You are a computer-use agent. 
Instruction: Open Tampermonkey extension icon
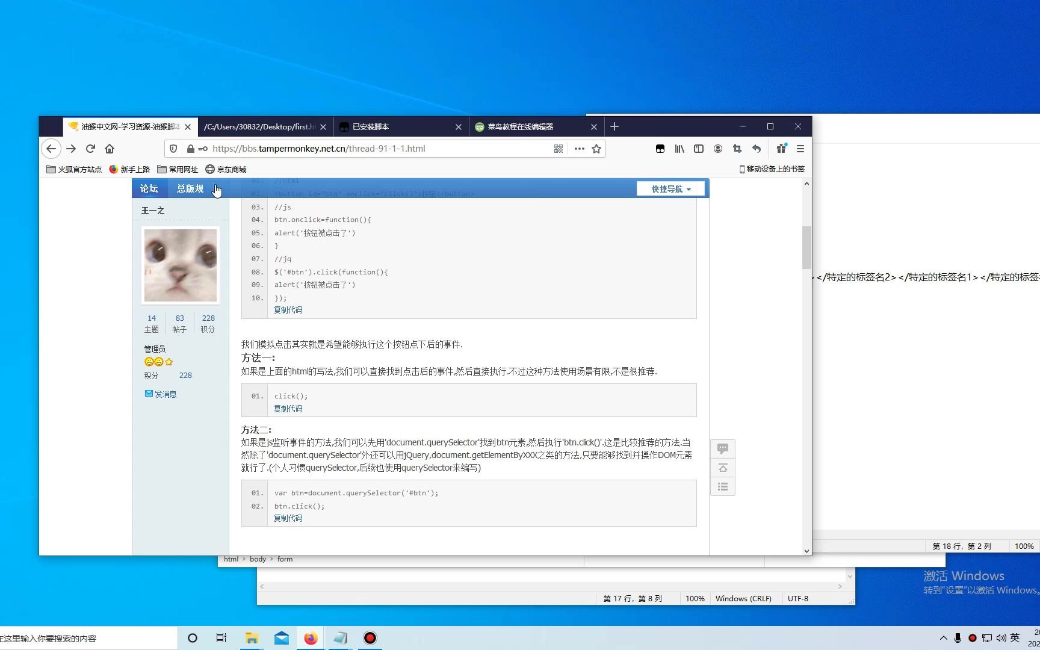pyautogui.click(x=660, y=149)
